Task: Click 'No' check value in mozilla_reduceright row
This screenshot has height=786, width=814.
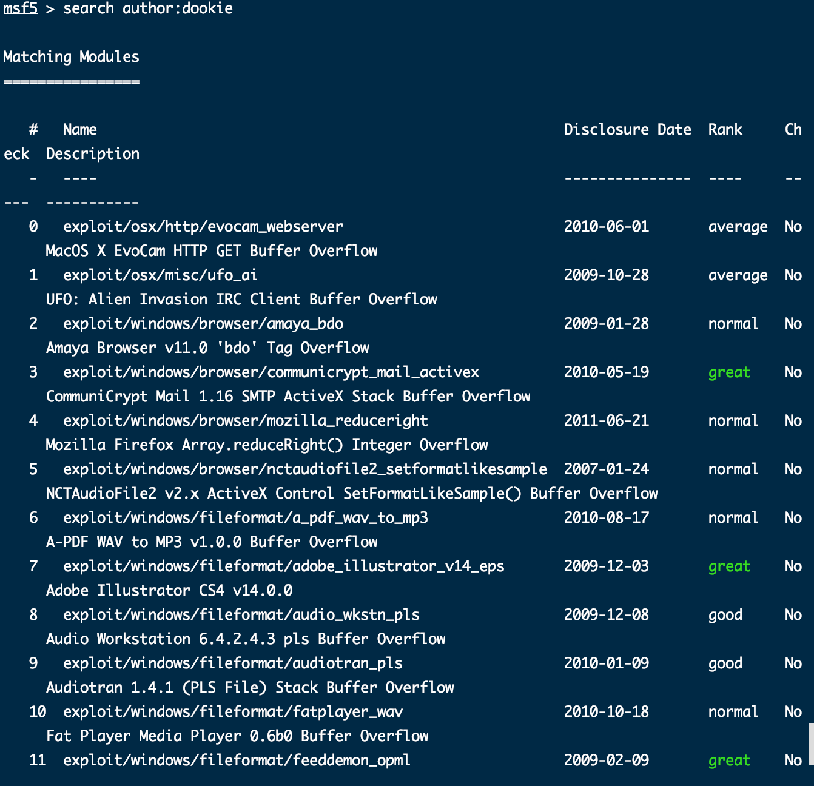Action: [x=793, y=421]
